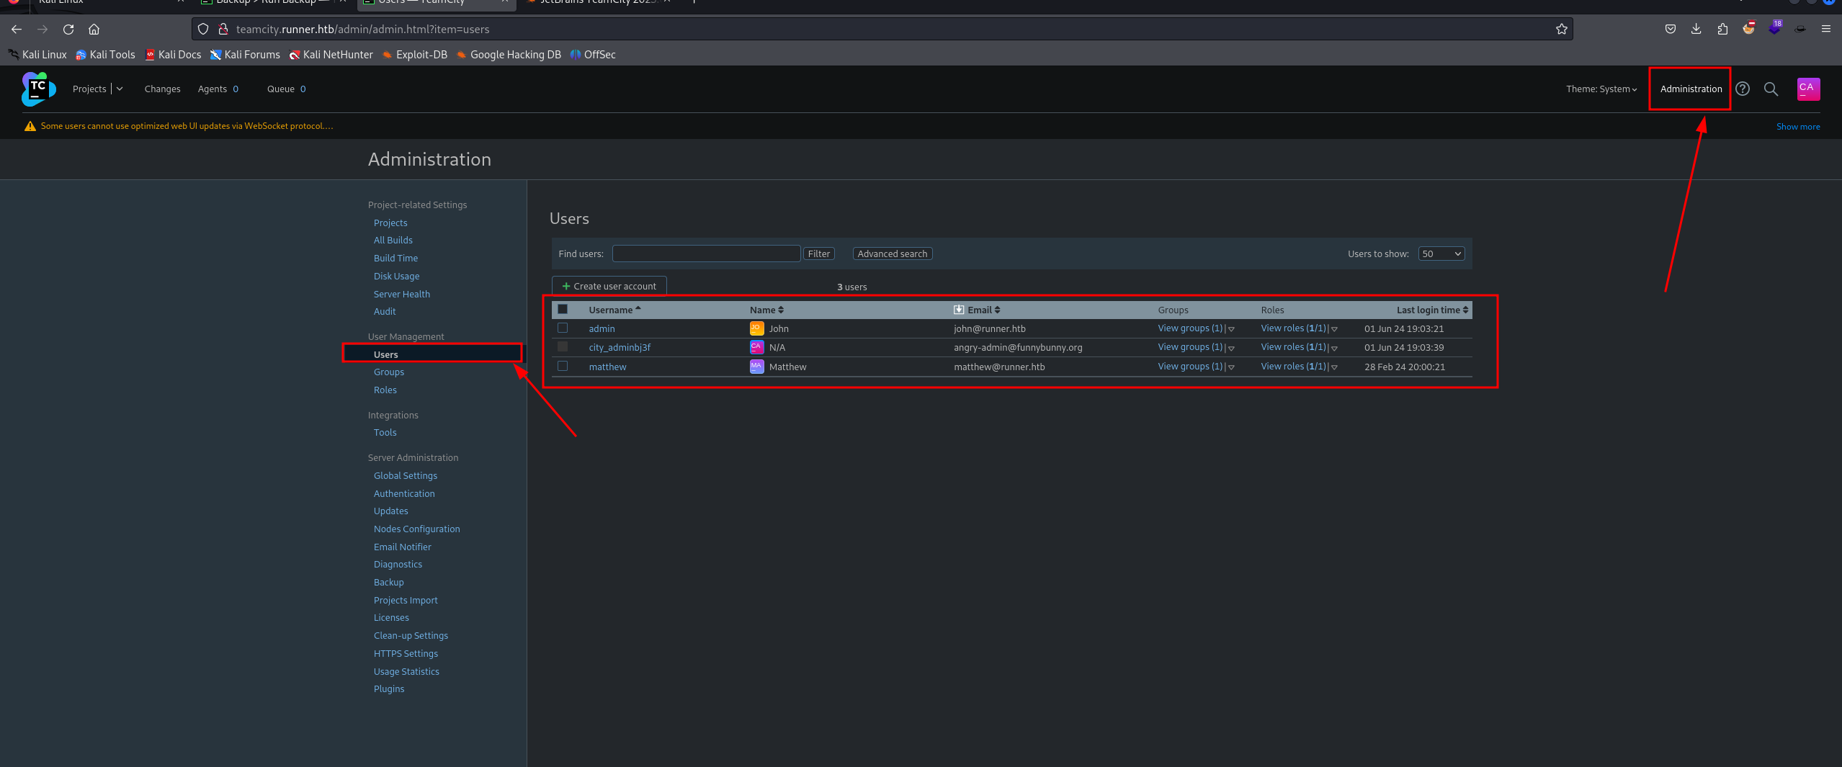Go to browser home icon

click(94, 30)
